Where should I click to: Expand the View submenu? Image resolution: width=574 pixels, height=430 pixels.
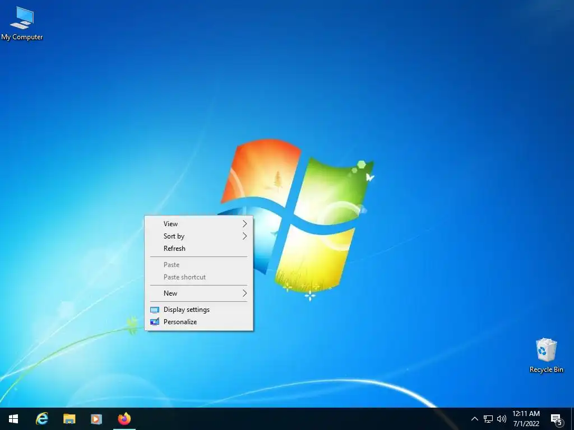[x=199, y=224]
